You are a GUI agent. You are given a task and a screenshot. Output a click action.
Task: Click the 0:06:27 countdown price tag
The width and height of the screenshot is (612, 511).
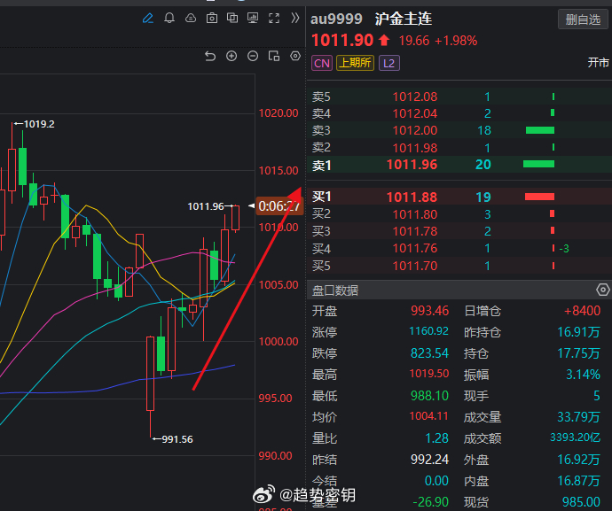(x=279, y=206)
